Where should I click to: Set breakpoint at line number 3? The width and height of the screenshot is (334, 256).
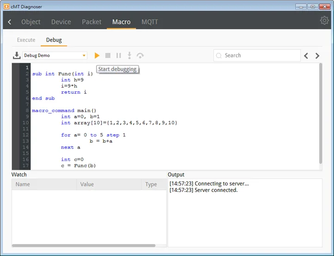tap(27, 80)
